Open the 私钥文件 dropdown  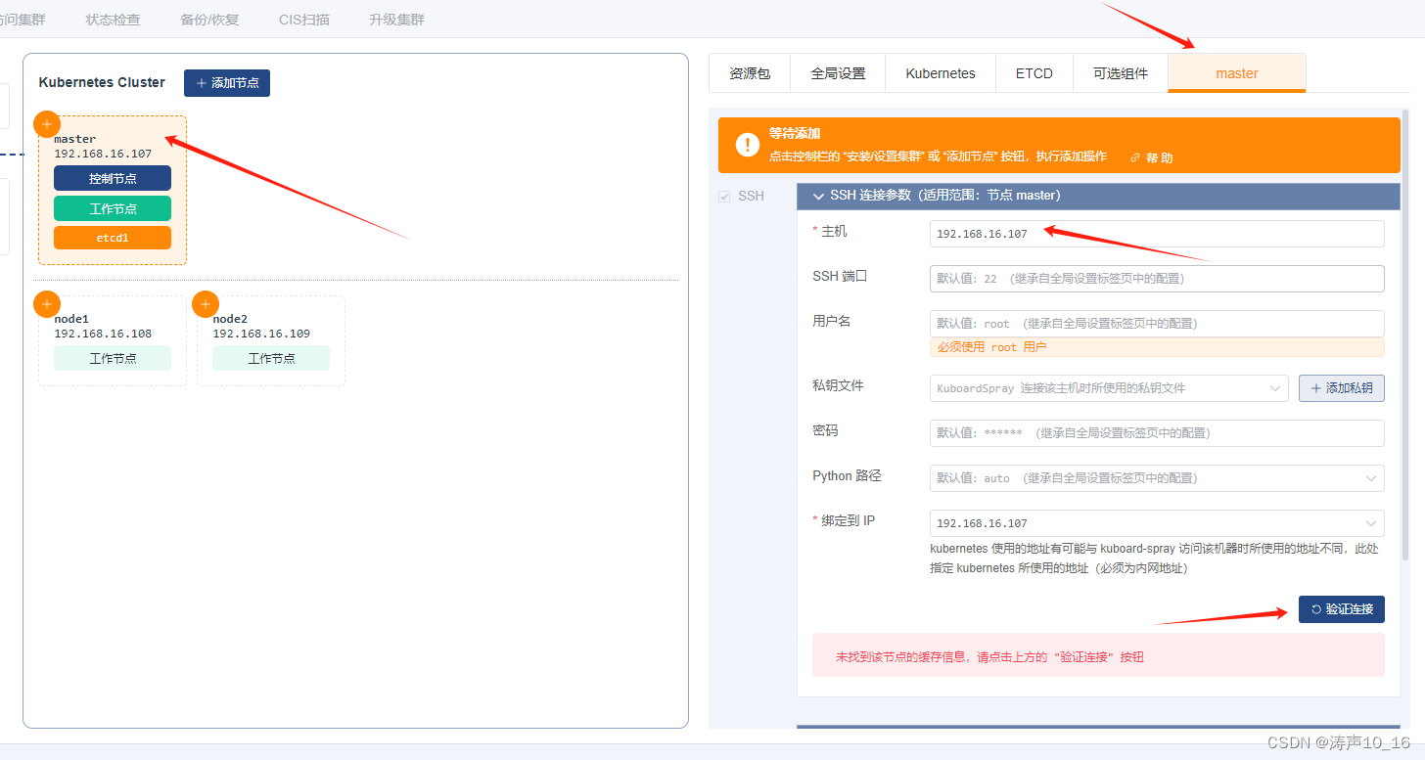tap(1108, 388)
